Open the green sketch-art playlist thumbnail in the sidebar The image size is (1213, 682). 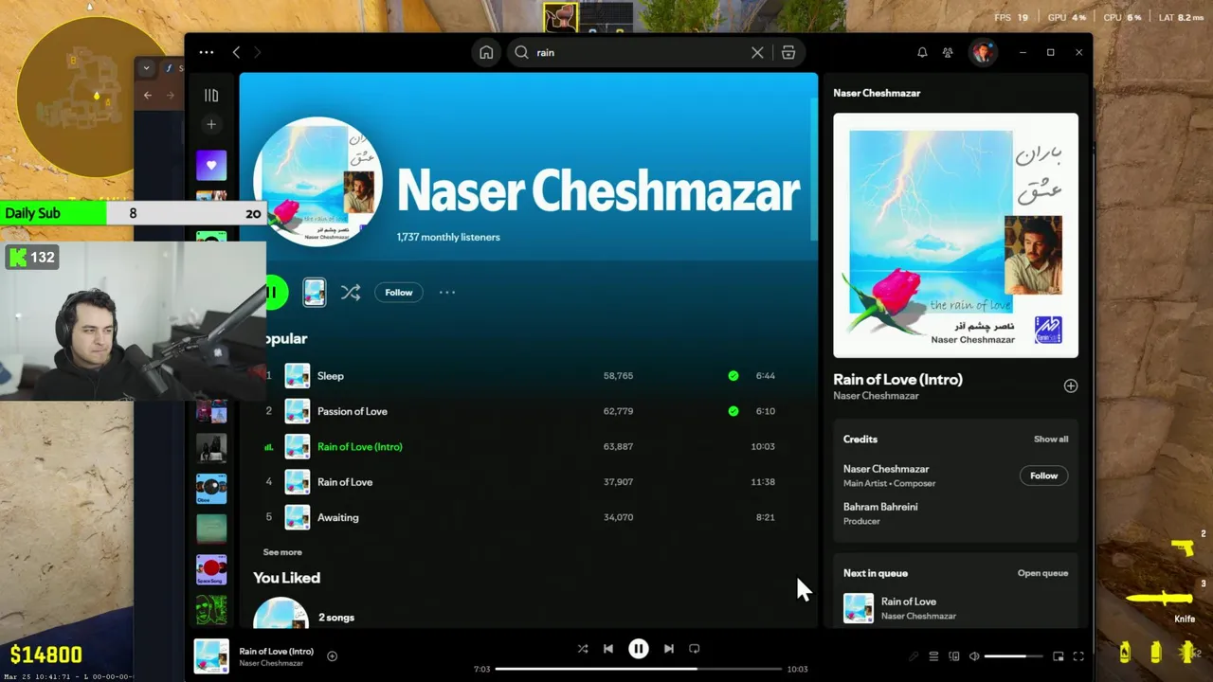pos(211,609)
